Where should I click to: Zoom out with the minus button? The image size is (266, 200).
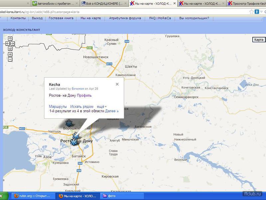(10, 59)
